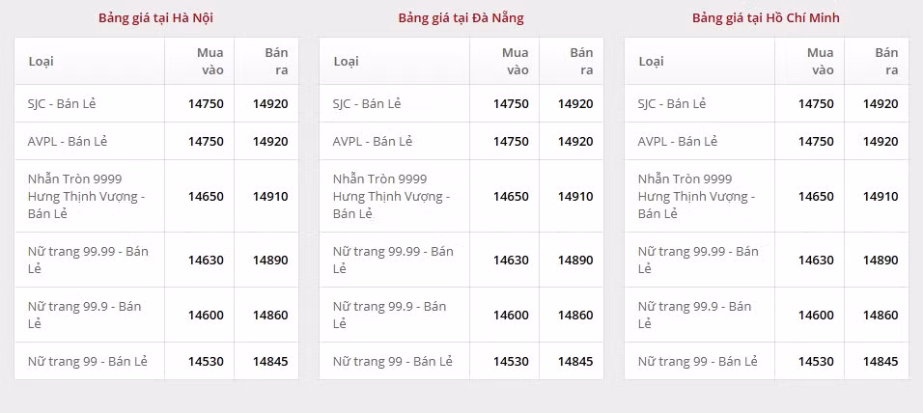Click the Loại column header in Hồ Chí Minh table
This screenshot has width=923, height=413.
(x=651, y=61)
